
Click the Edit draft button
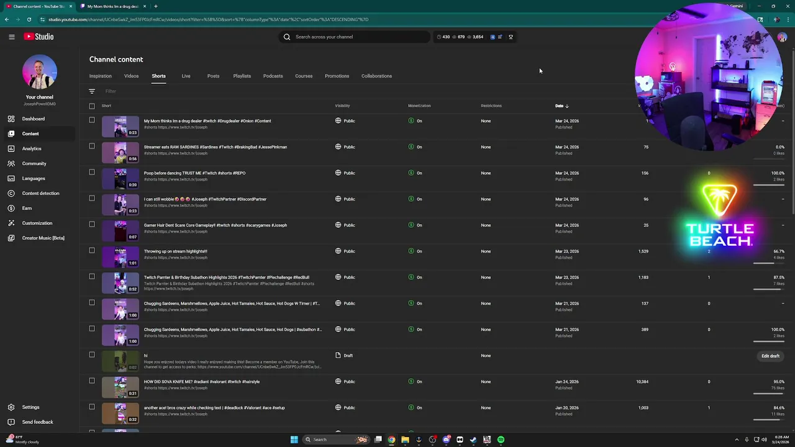click(770, 356)
